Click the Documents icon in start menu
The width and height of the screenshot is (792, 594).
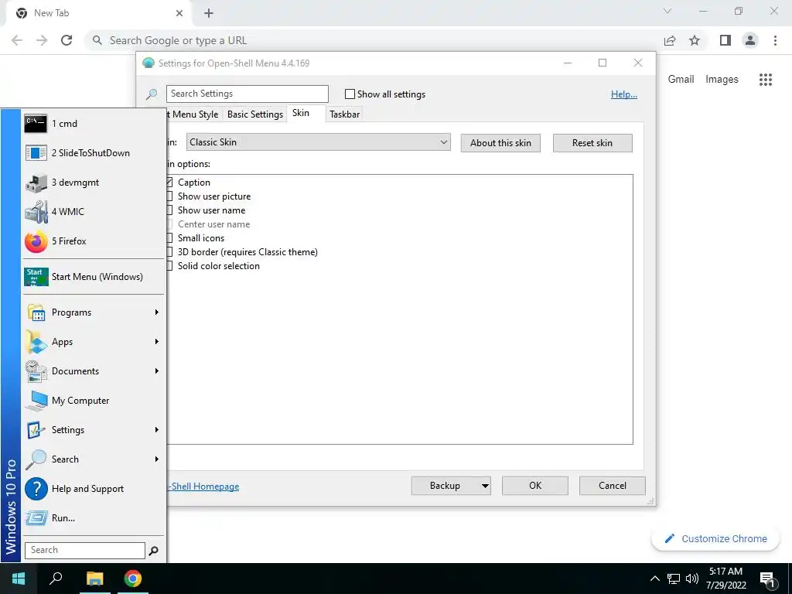click(36, 371)
